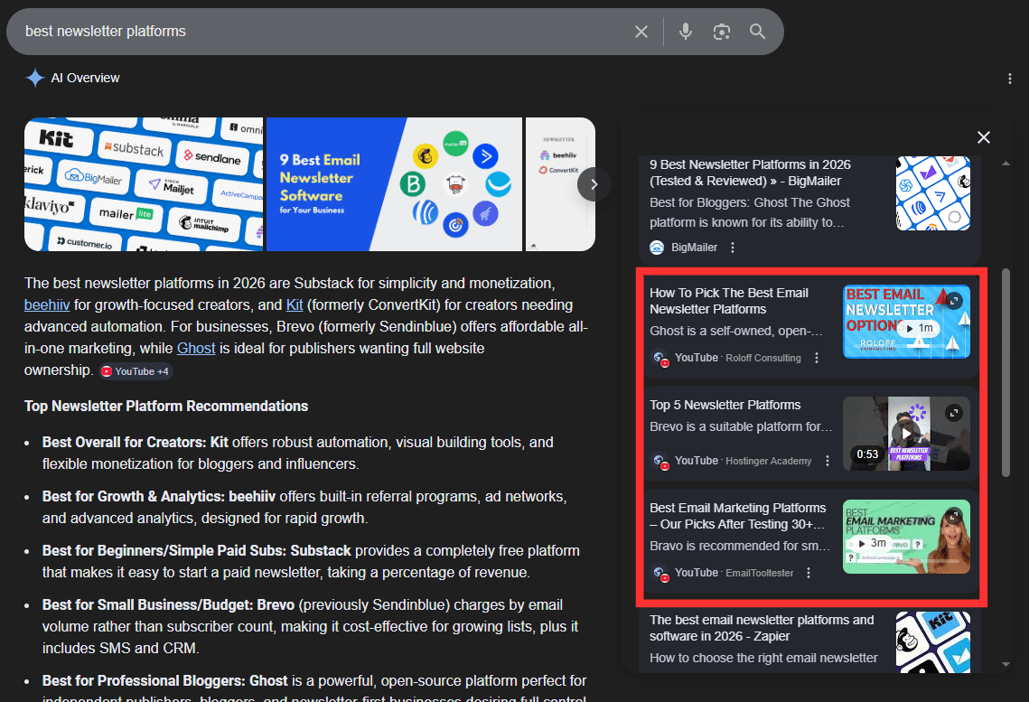Click the Best Overall for Creators: Kit text
1029x702 pixels.
pyautogui.click(x=136, y=442)
